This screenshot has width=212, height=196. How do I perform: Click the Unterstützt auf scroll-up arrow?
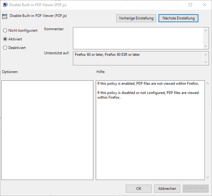click(x=206, y=55)
